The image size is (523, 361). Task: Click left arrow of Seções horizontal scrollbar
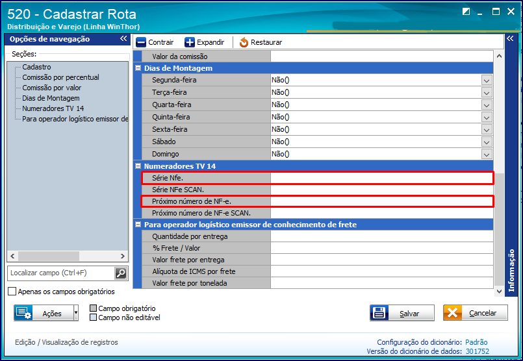(12, 256)
